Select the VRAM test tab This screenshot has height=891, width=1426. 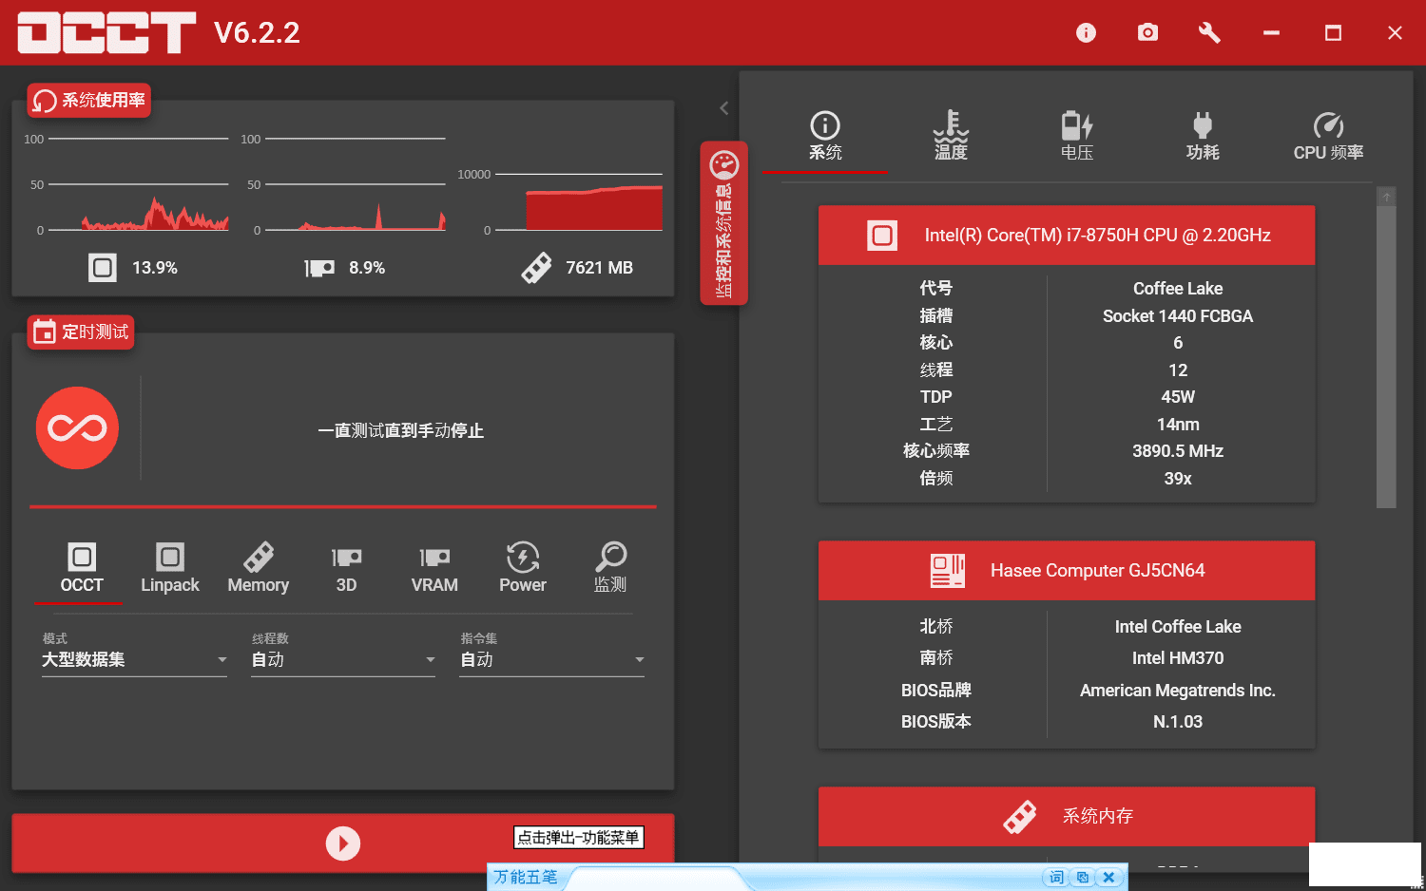coord(434,569)
